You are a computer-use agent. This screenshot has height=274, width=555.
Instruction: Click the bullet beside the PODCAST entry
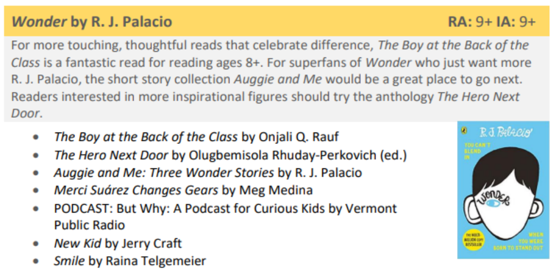(x=37, y=209)
